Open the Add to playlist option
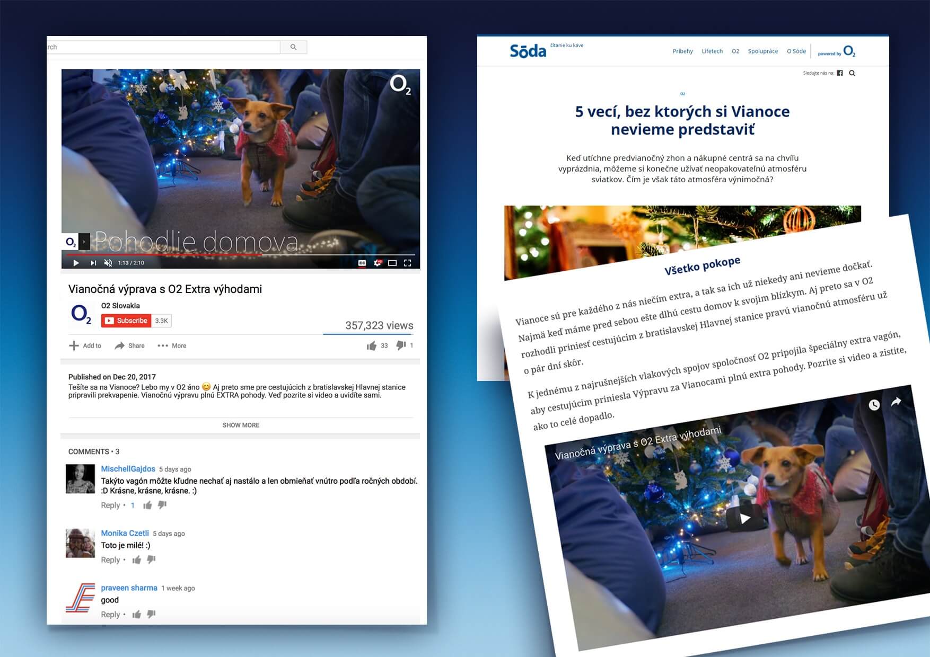The width and height of the screenshot is (930, 657). pyautogui.click(x=85, y=345)
